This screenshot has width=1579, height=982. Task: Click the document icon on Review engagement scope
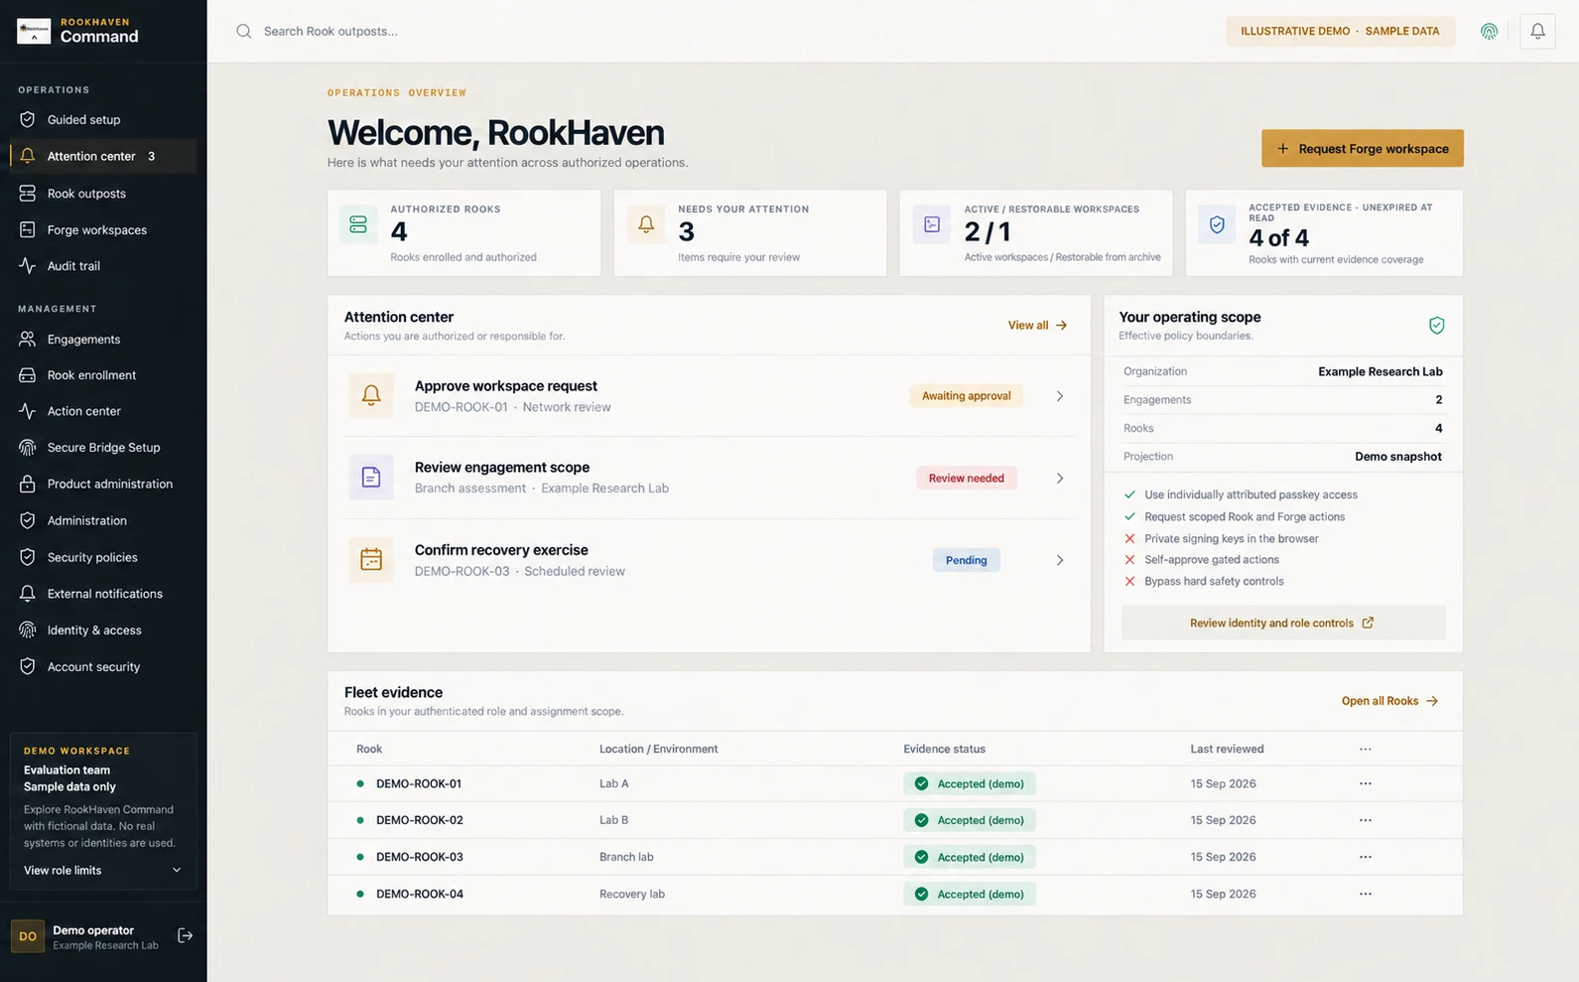click(x=371, y=478)
